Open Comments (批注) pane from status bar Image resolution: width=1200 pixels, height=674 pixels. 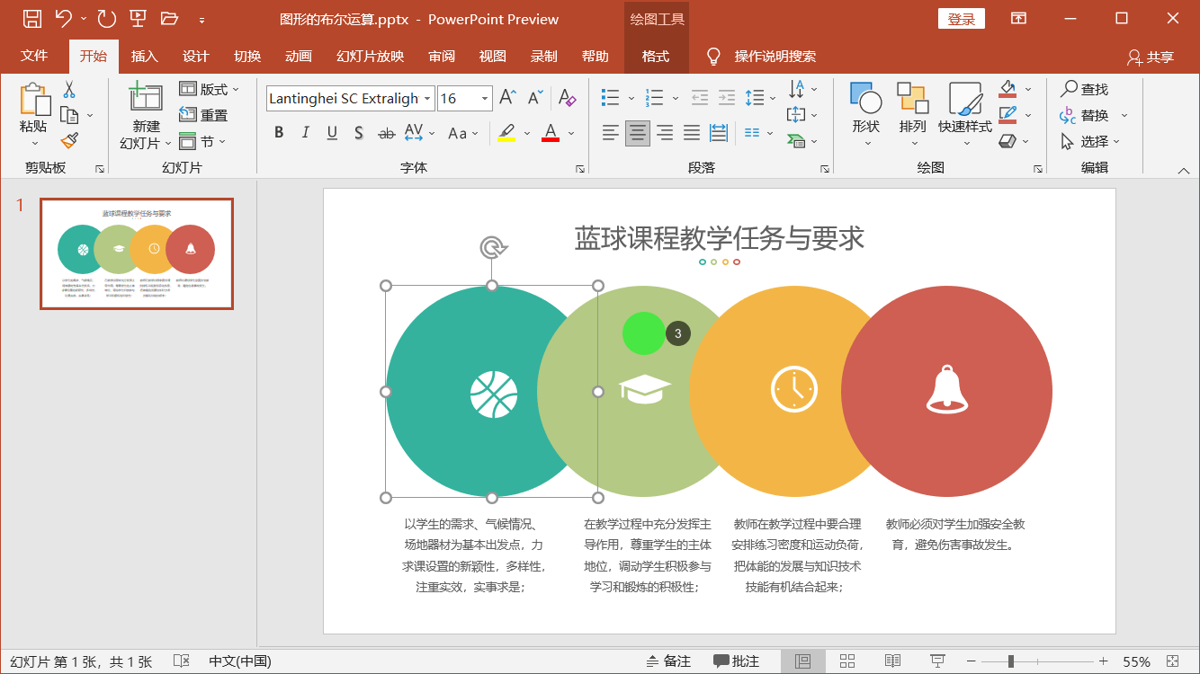click(737, 661)
